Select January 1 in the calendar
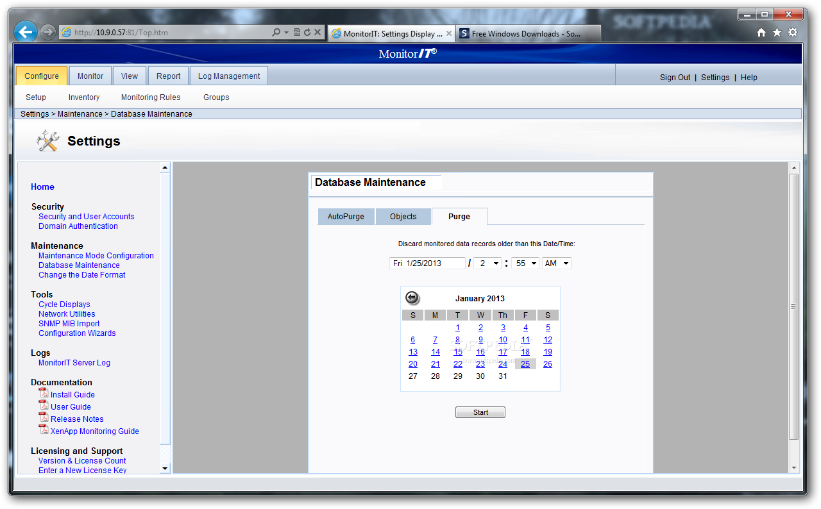 point(457,328)
